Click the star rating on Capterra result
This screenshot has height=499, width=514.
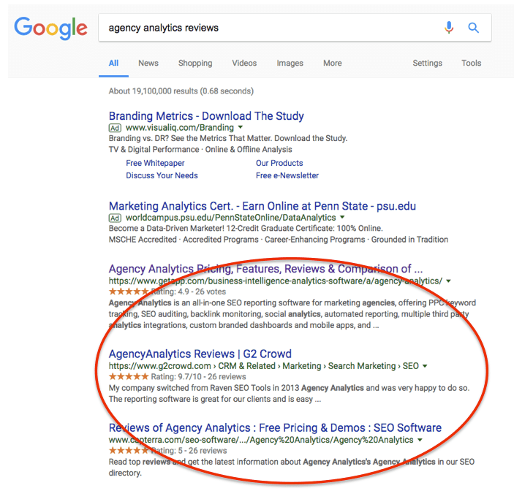[129, 451]
